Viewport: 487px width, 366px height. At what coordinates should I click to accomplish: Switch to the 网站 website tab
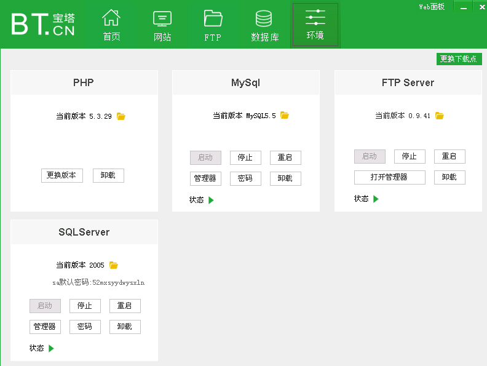coord(162,25)
